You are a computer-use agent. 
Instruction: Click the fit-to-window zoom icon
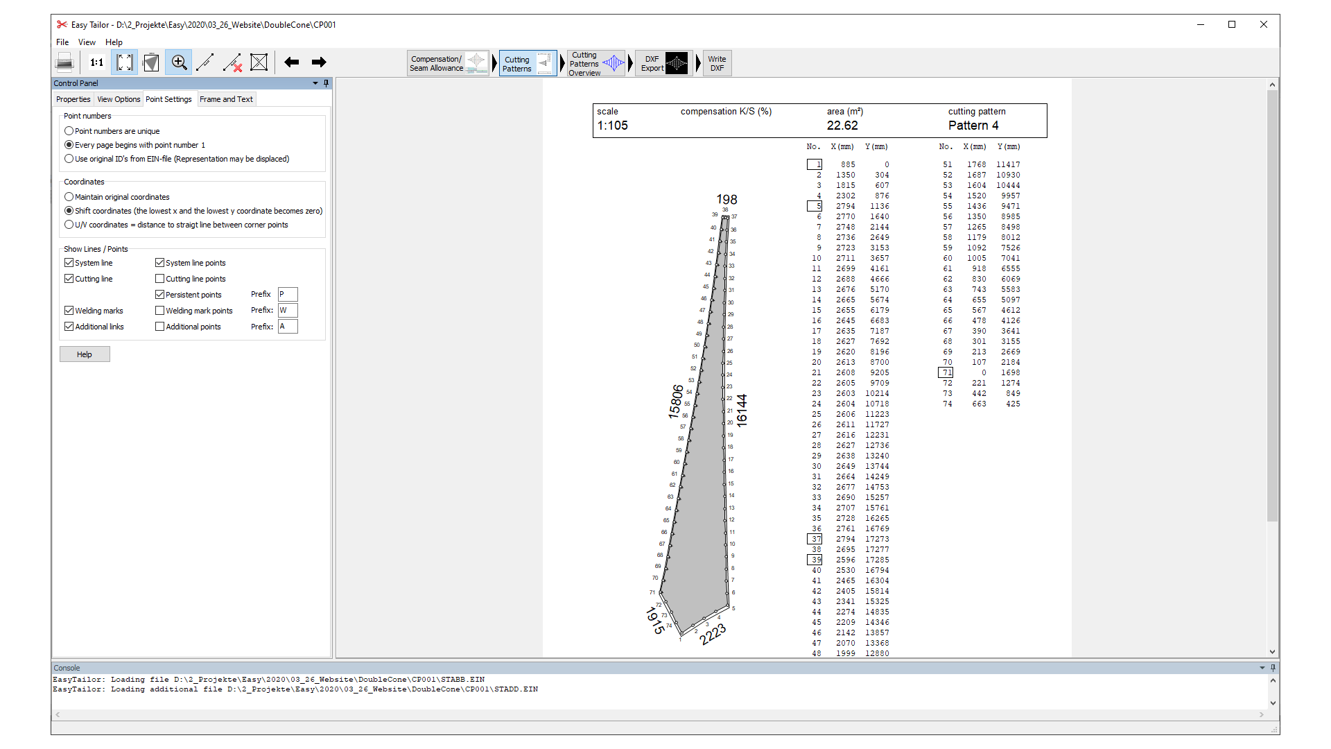125,62
